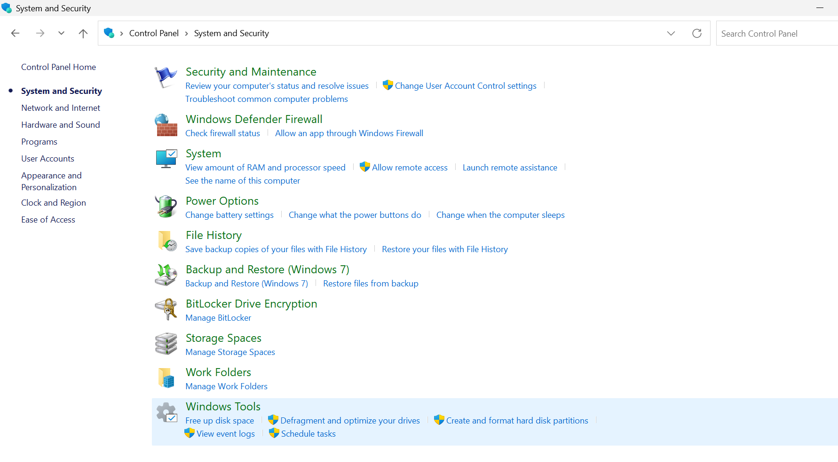838x462 pixels.
Task: Expand the address bar history dropdown
Action: click(671, 33)
